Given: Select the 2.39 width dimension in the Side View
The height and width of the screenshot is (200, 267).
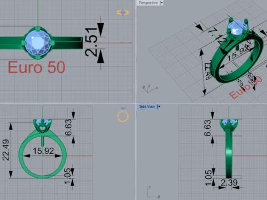Looking at the screenshot, I should tap(229, 183).
